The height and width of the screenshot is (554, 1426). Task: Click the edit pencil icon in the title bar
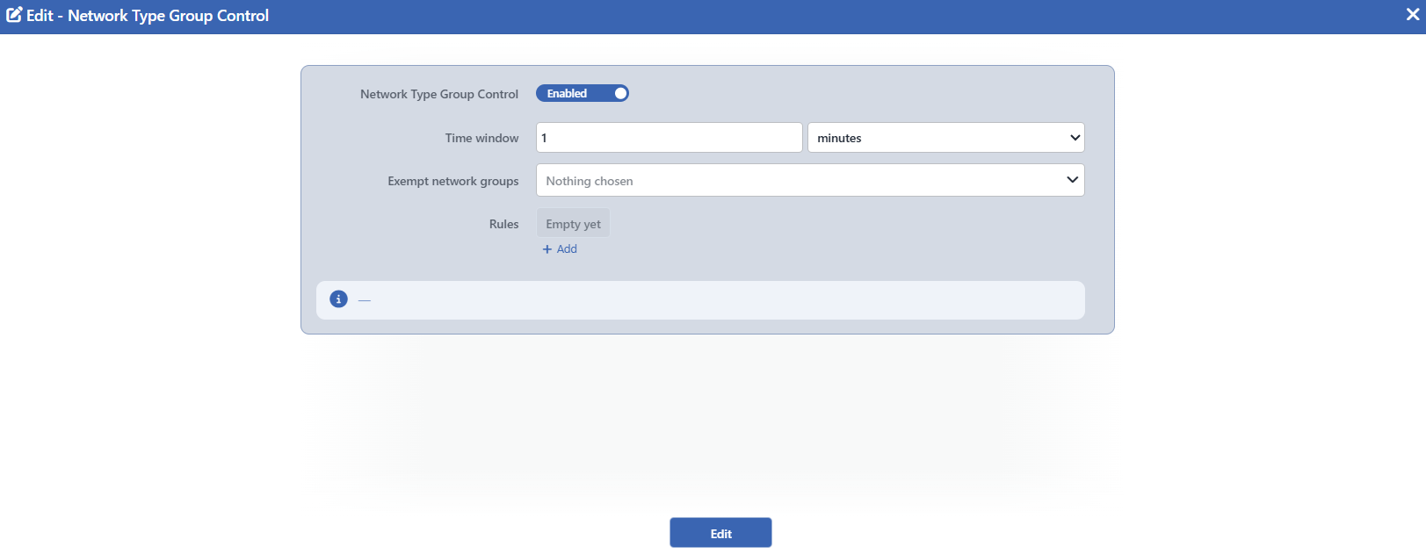click(14, 15)
